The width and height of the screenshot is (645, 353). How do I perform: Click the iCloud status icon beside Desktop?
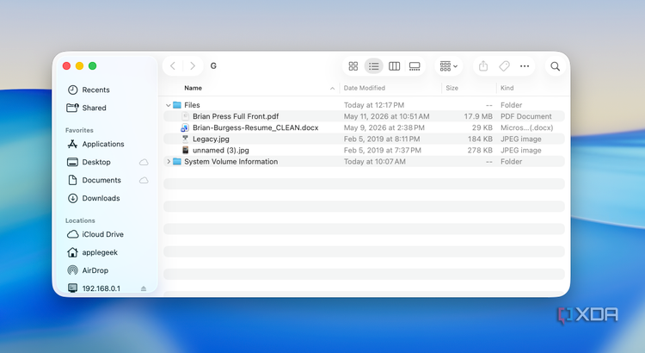pos(144,162)
